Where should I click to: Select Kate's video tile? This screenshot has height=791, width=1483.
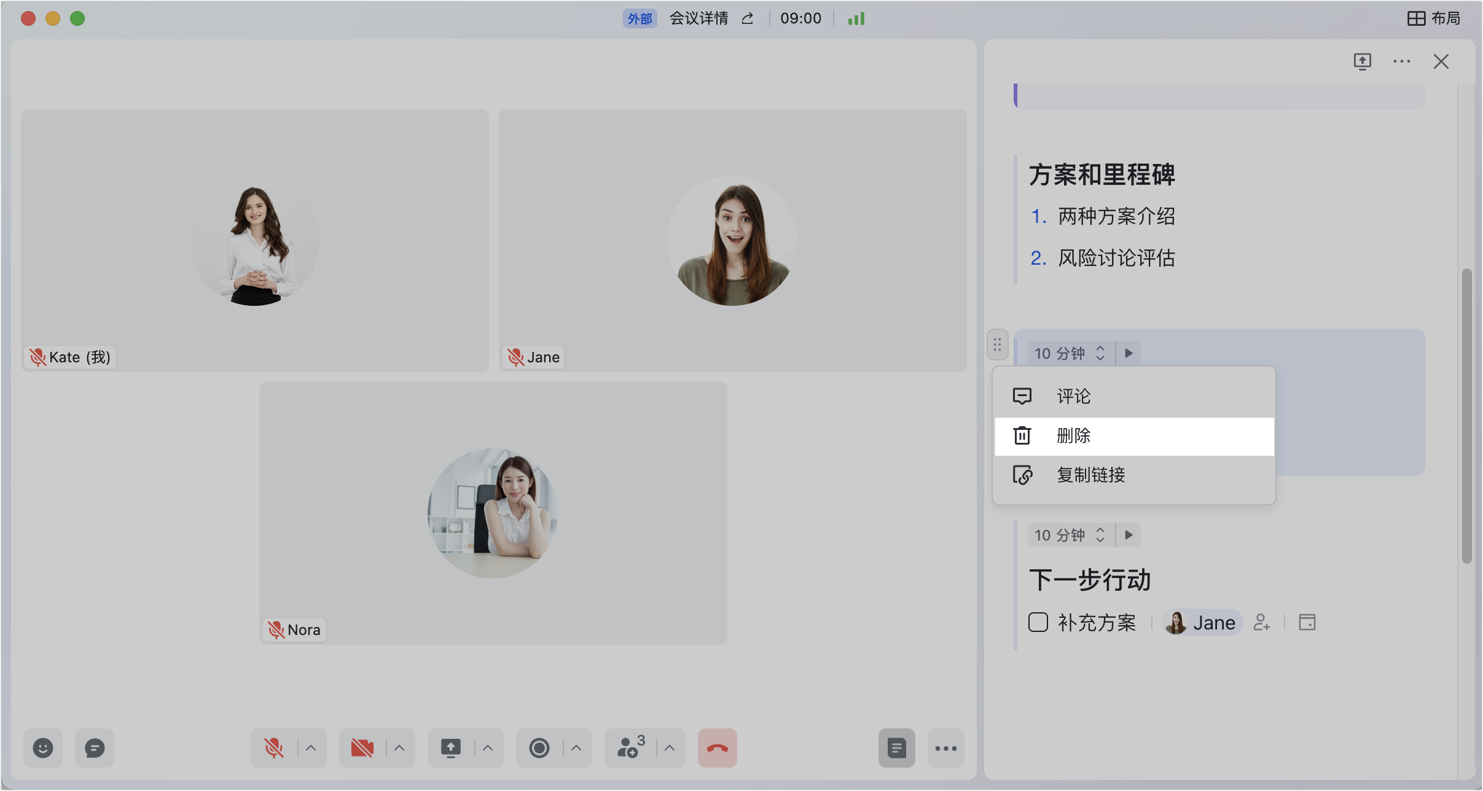click(x=255, y=240)
